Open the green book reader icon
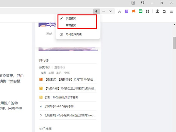The image size is (176, 132). tap(141, 11)
